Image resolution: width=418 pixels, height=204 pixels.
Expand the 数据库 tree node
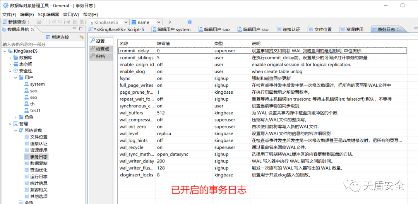(10, 58)
